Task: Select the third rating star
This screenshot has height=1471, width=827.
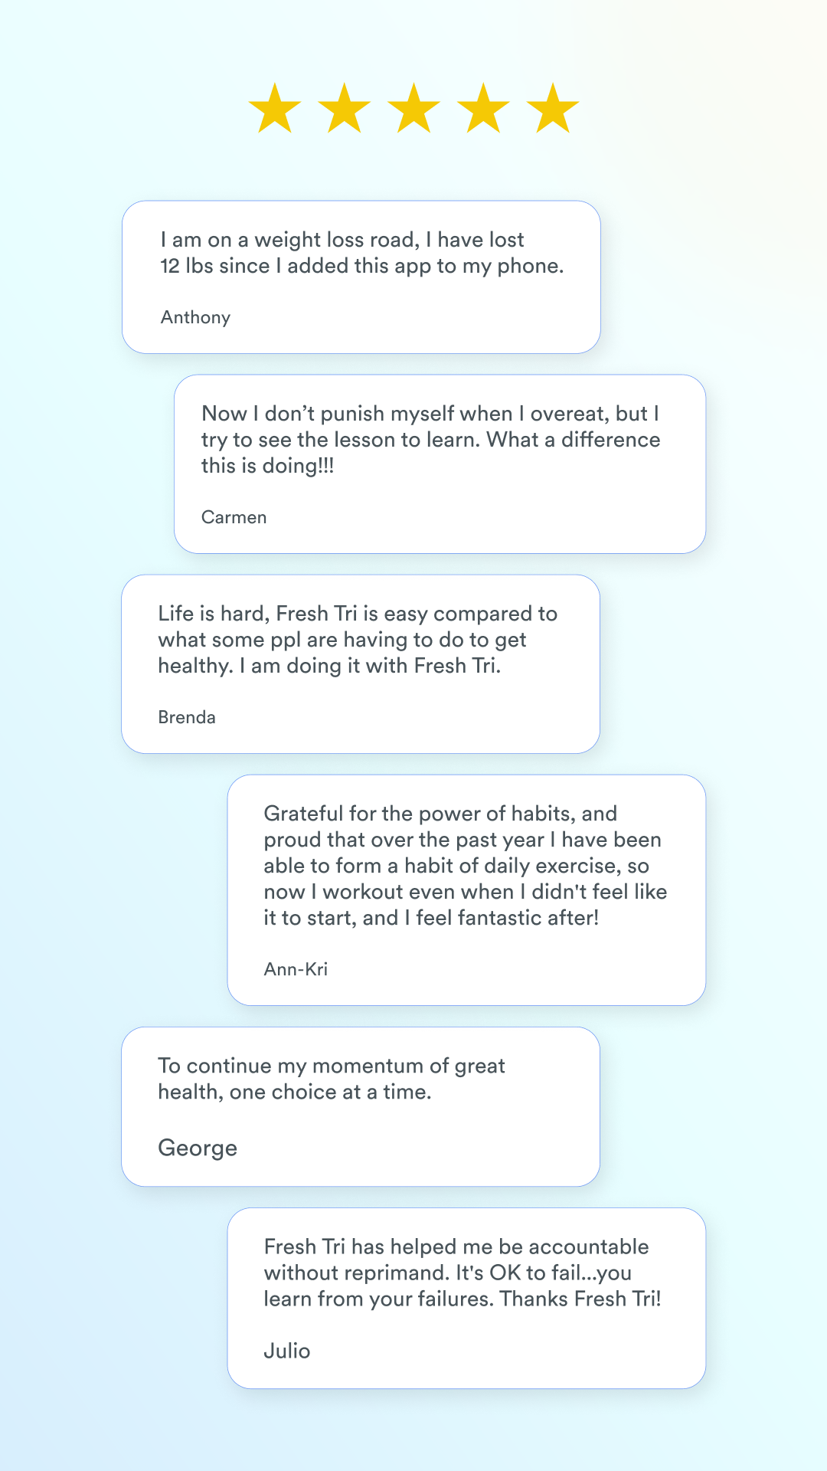Action: click(413, 108)
